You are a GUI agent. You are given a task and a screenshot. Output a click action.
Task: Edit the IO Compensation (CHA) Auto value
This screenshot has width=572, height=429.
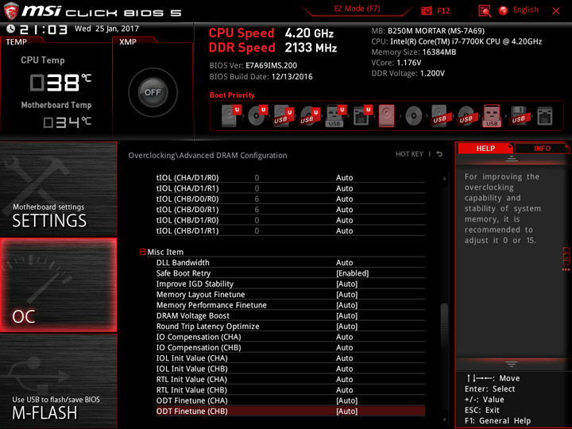coord(344,337)
